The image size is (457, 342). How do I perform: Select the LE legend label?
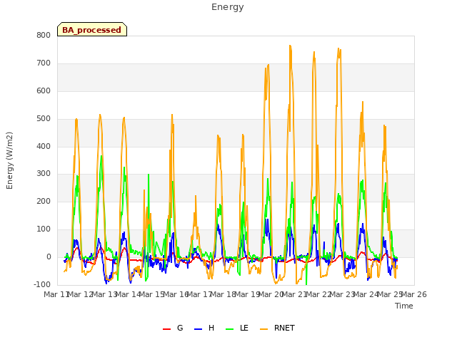(x=244, y=328)
